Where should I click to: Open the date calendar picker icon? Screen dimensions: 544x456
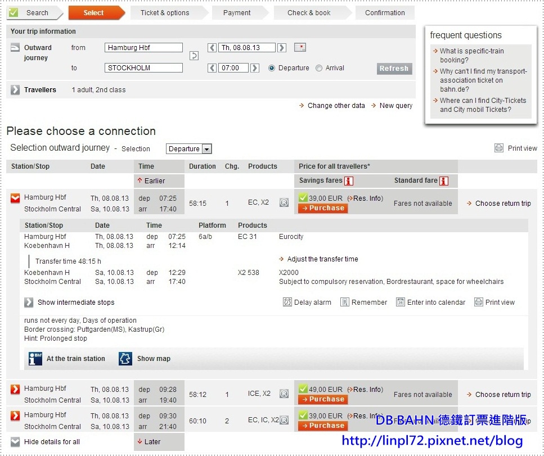tap(300, 47)
